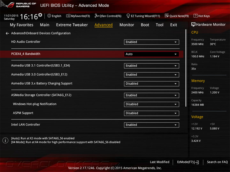Open the Tool tab

[160, 25]
